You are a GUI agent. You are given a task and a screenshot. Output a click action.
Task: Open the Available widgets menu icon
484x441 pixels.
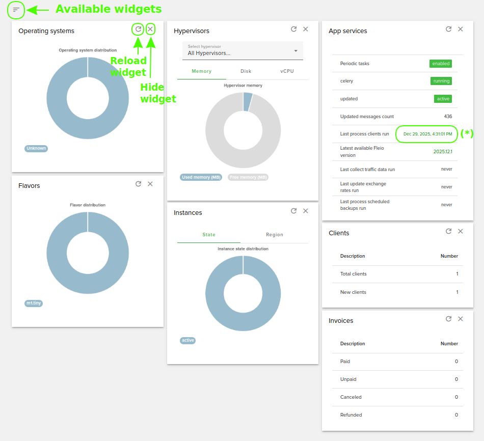tap(16, 10)
